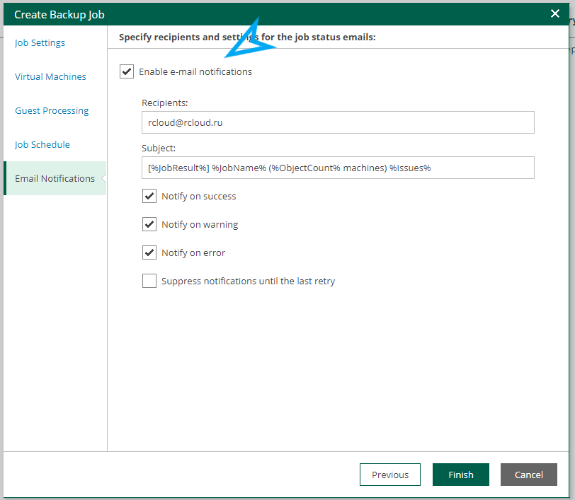Image resolution: width=575 pixels, height=500 pixels.
Task: Close the Create Backup Job dialog
Action: pyautogui.click(x=555, y=14)
